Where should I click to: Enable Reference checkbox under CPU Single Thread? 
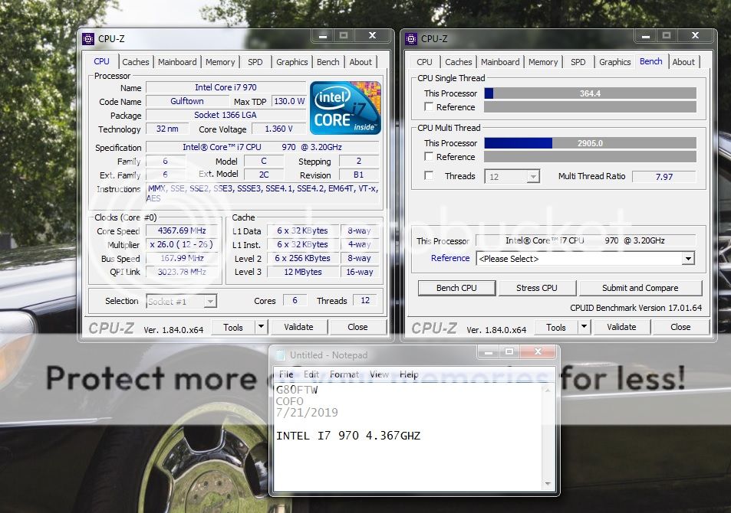[x=429, y=107]
